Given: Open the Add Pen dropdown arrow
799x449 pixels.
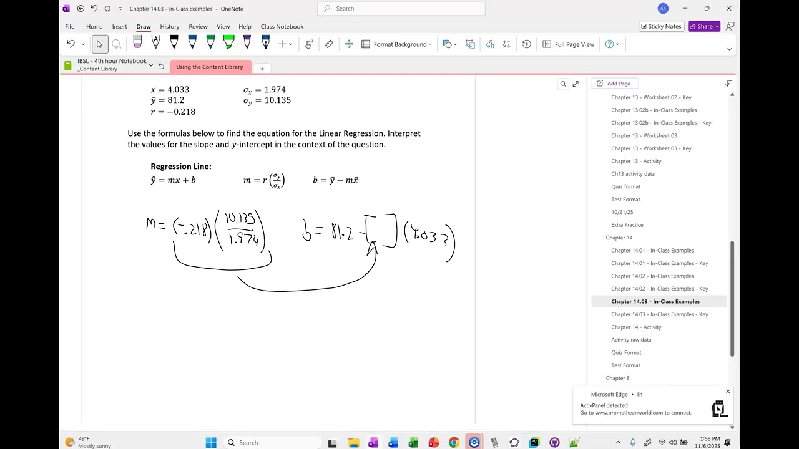Looking at the screenshot, I should pos(290,44).
